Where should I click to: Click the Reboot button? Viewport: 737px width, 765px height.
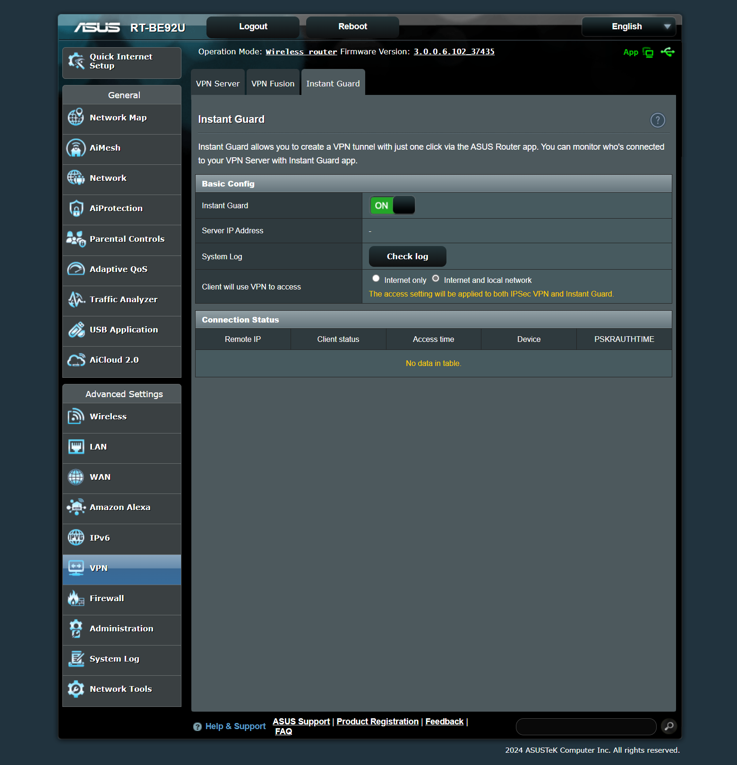pyautogui.click(x=353, y=27)
